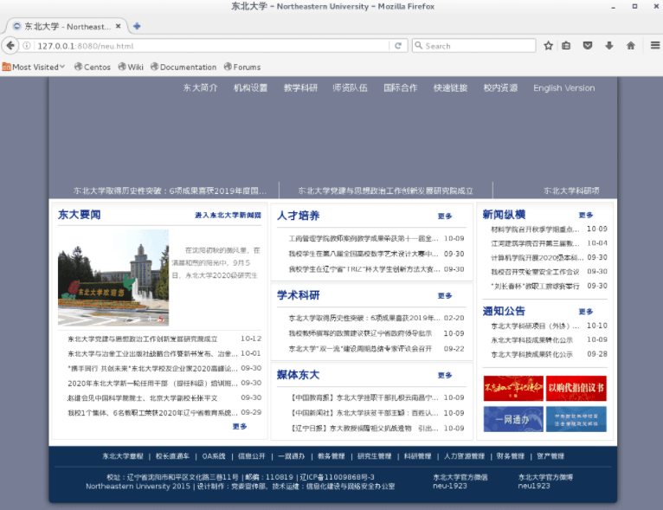Click the 教务管理 footer link
Image resolution: width=663 pixels, height=510 pixels.
click(331, 456)
